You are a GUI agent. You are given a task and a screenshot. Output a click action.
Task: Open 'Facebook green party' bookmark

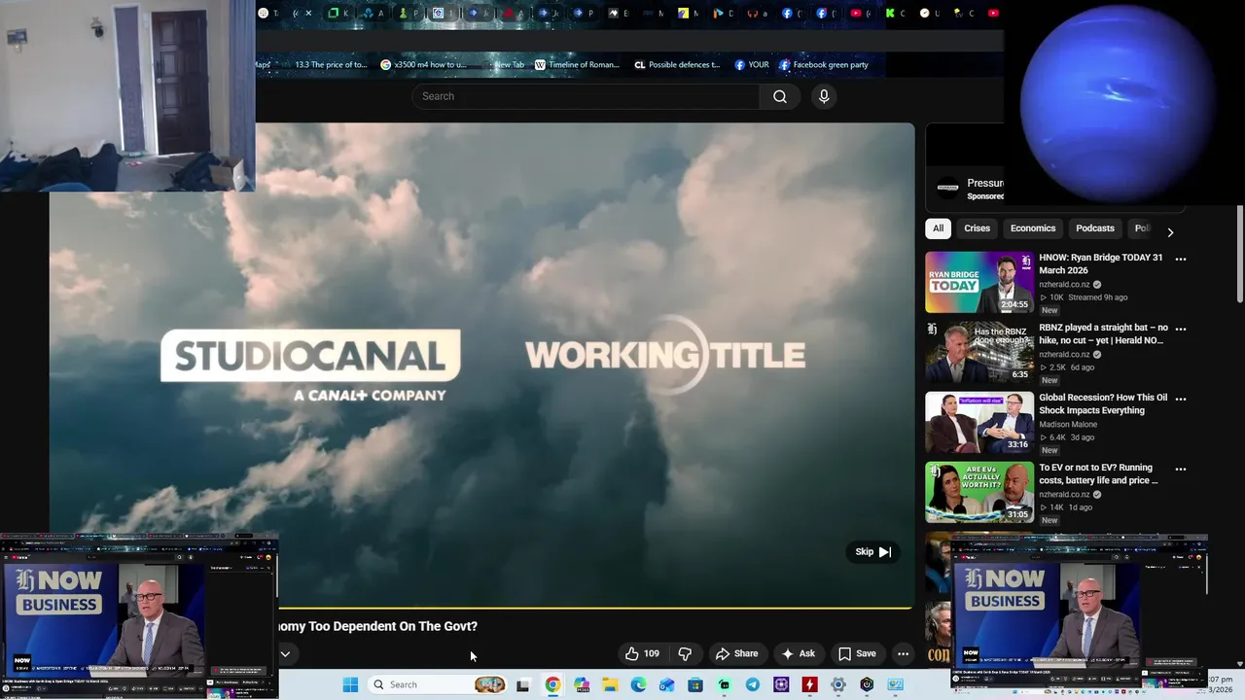click(824, 65)
